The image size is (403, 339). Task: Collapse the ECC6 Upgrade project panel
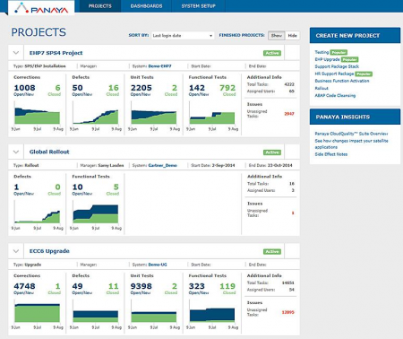16,251
